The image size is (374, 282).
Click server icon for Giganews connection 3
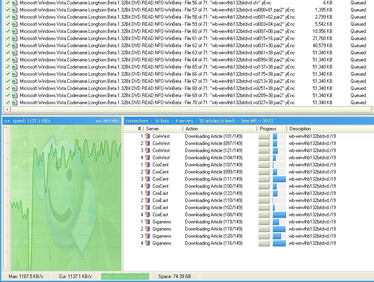(x=147, y=236)
